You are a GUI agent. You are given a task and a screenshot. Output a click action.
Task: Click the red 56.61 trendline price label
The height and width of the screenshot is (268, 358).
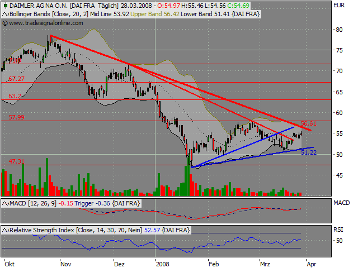309,123
